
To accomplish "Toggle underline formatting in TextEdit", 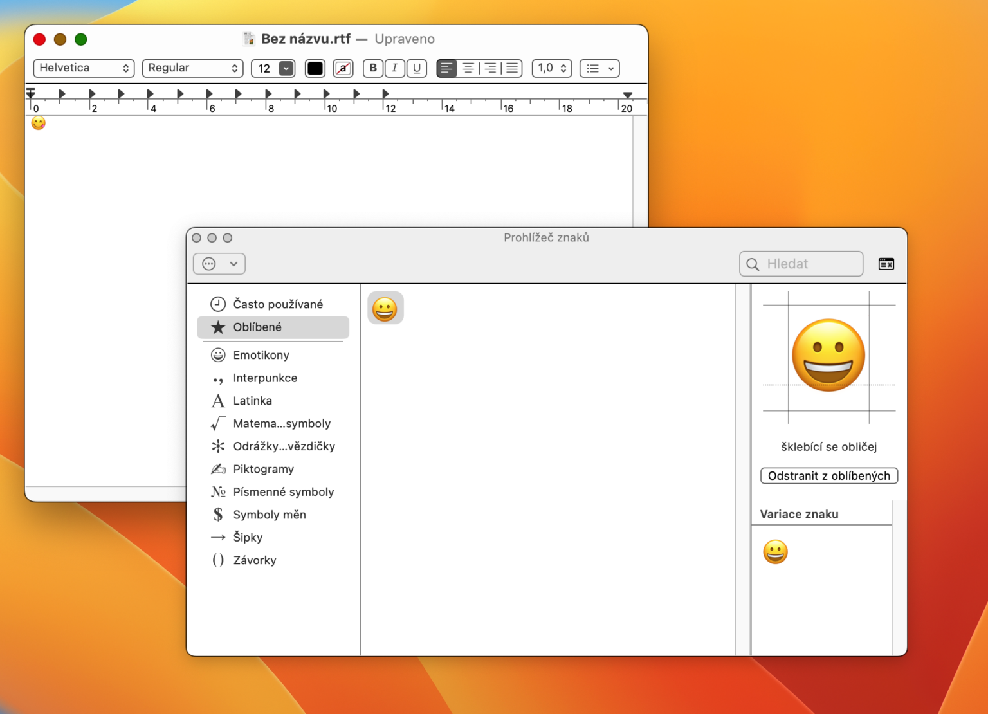I will click(417, 68).
